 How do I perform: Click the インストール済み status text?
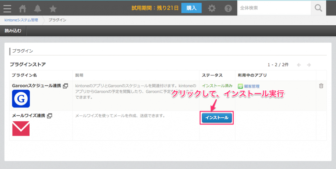click(x=217, y=86)
